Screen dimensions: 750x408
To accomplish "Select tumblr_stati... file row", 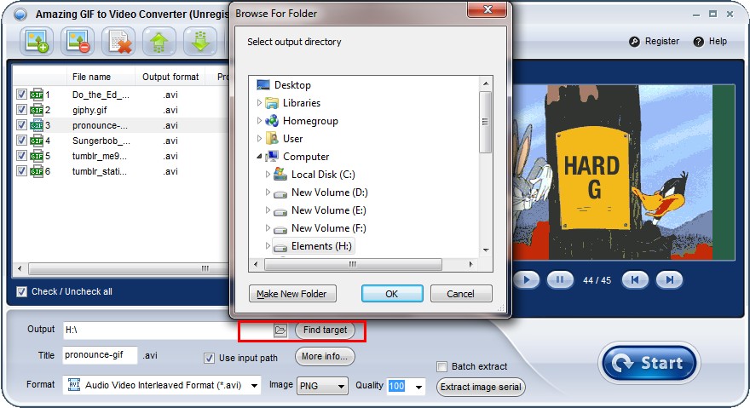I will (x=120, y=171).
